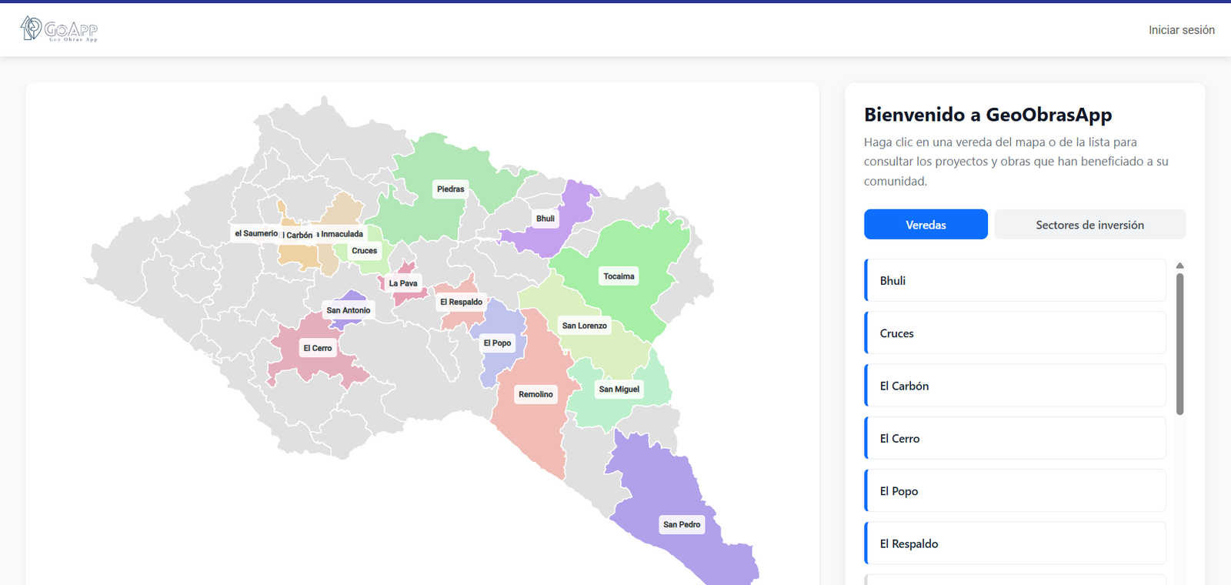Open El Respaldo list entry
This screenshot has height=585, width=1231.
1015,543
